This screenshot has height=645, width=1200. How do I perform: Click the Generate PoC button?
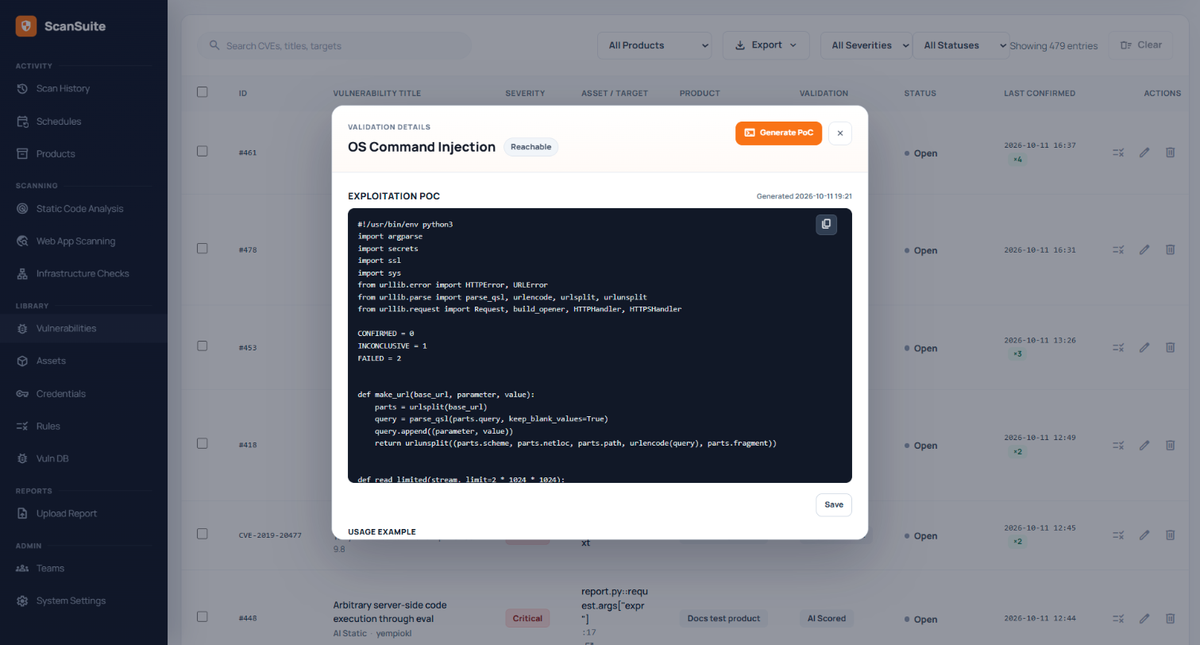tap(779, 133)
